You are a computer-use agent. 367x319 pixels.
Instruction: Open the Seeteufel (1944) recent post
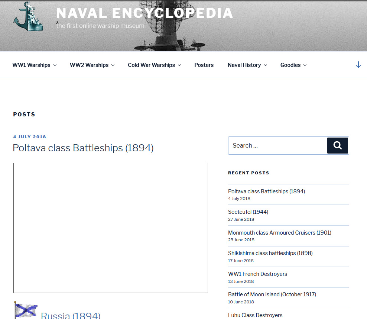point(248,212)
